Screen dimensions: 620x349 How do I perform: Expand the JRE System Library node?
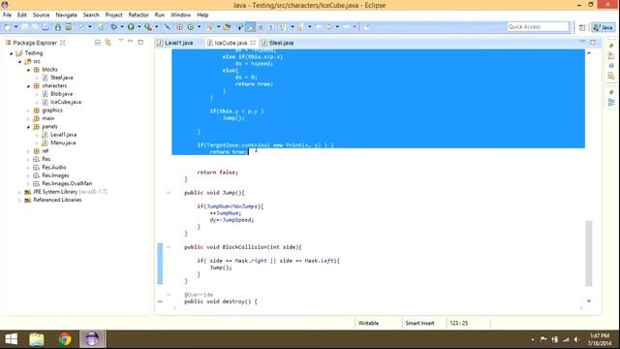(x=19, y=192)
